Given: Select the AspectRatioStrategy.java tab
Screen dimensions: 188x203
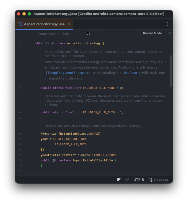Looking at the screenshot, I should pyautogui.click(x=44, y=24).
